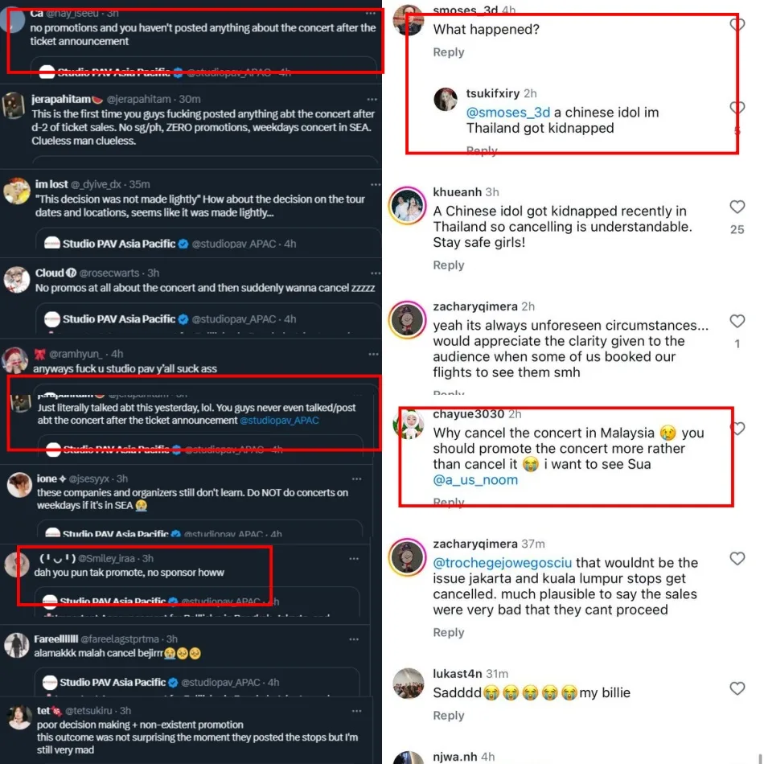Like the khueanh comment with the heart
The width and height of the screenshot is (764, 764).
click(x=737, y=208)
